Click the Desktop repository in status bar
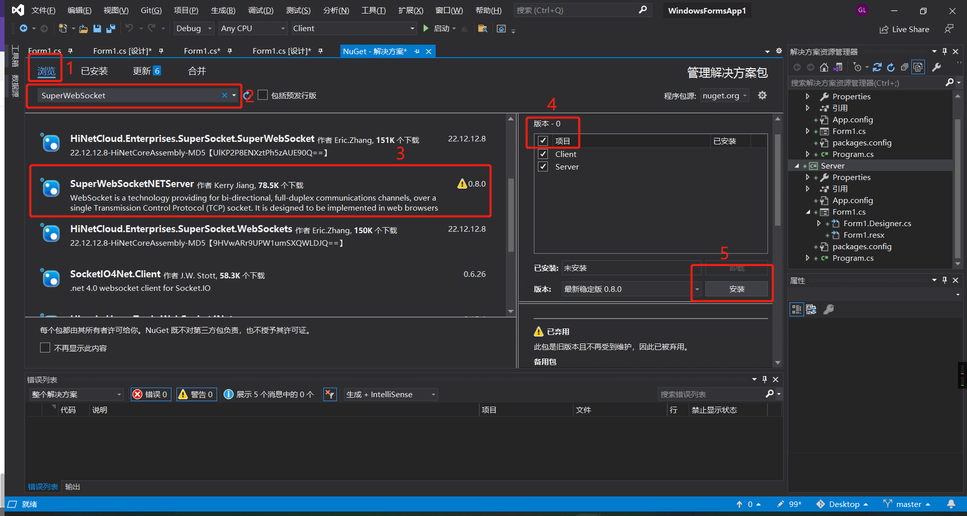Image resolution: width=967 pixels, height=516 pixels. (842, 504)
